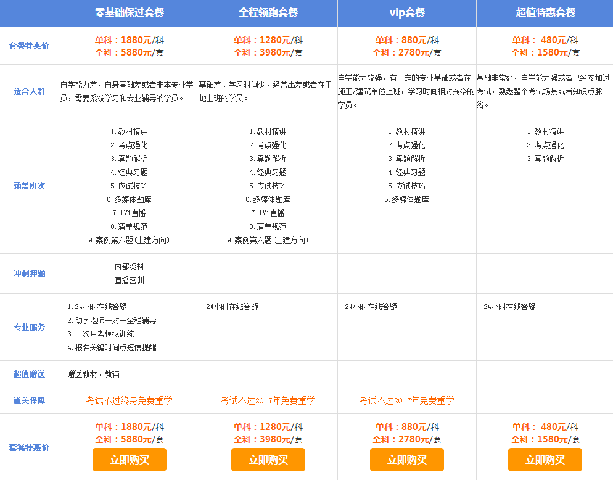Select the 冲刺押题 row label

(30, 273)
